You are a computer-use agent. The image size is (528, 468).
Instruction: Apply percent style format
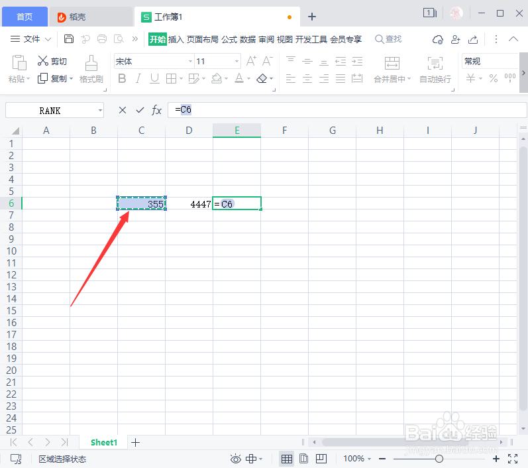(494, 78)
